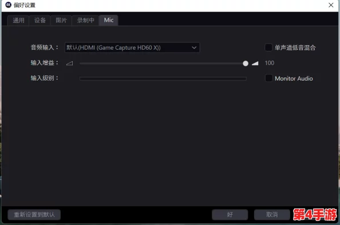
Task: Click the high gain icon right of the slider
Action: (255, 63)
